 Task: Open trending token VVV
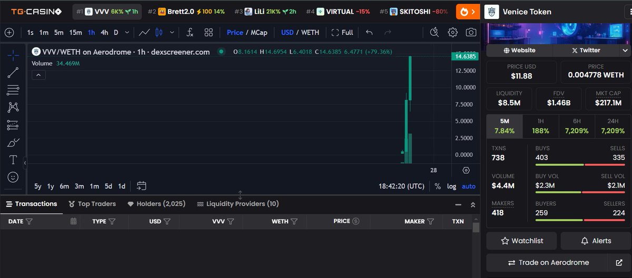pos(107,12)
